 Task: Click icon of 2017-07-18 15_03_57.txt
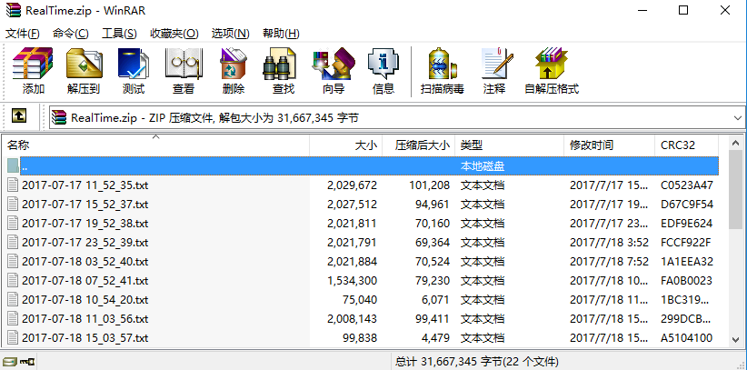13,337
